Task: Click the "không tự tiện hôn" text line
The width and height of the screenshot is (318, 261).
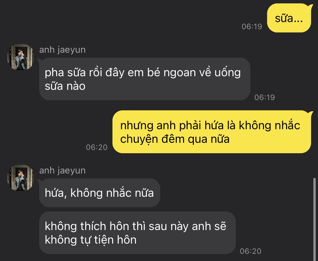Action: click(91, 240)
